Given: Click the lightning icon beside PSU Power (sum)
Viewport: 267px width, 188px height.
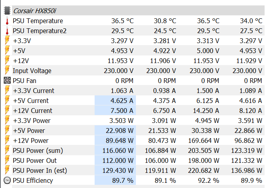Looking at the screenshot, I should [7, 150].
